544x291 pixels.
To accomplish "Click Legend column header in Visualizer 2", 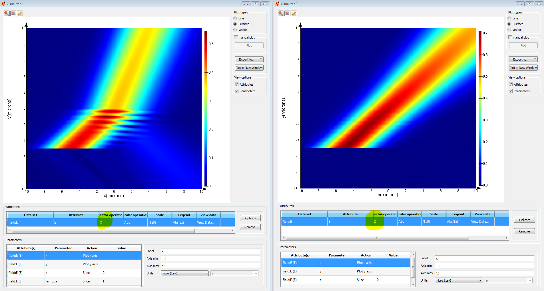I will click(x=458, y=214).
